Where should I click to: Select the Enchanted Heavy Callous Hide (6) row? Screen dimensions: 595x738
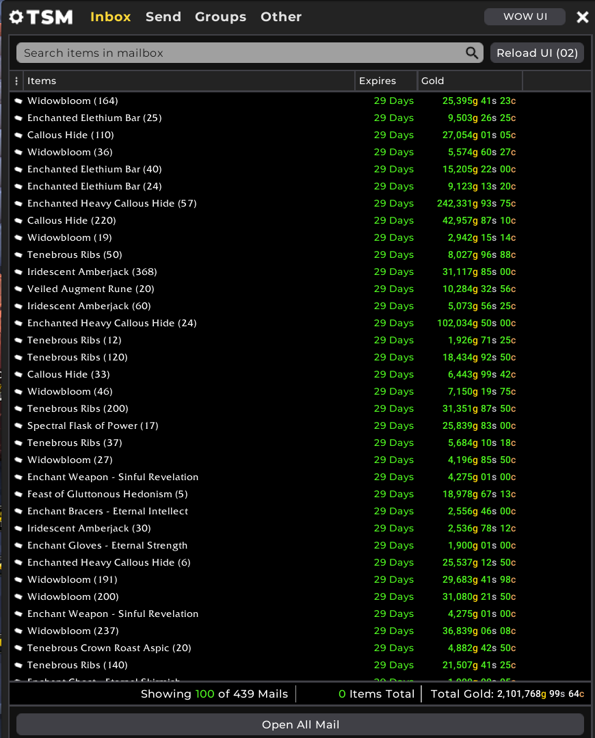[300, 562]
